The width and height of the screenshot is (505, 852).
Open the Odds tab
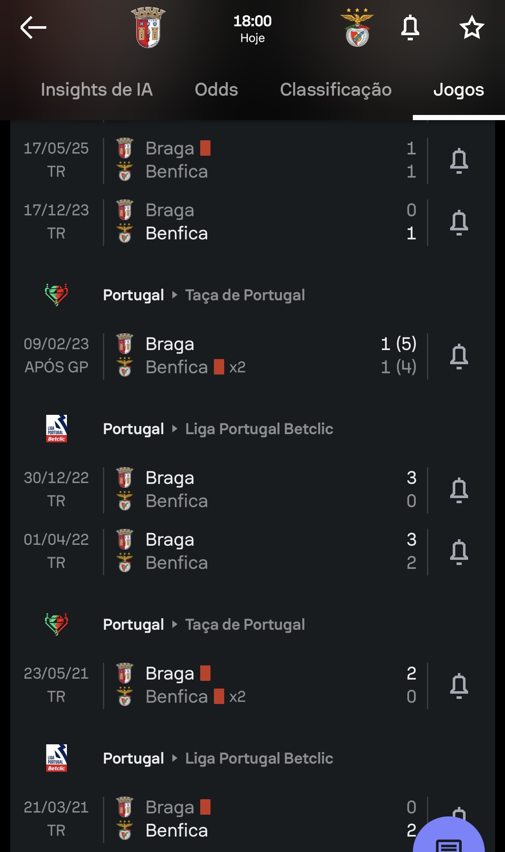216,90
